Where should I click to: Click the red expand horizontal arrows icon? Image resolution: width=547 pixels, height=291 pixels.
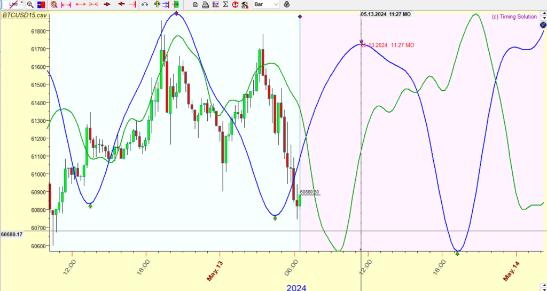[80, 4]
